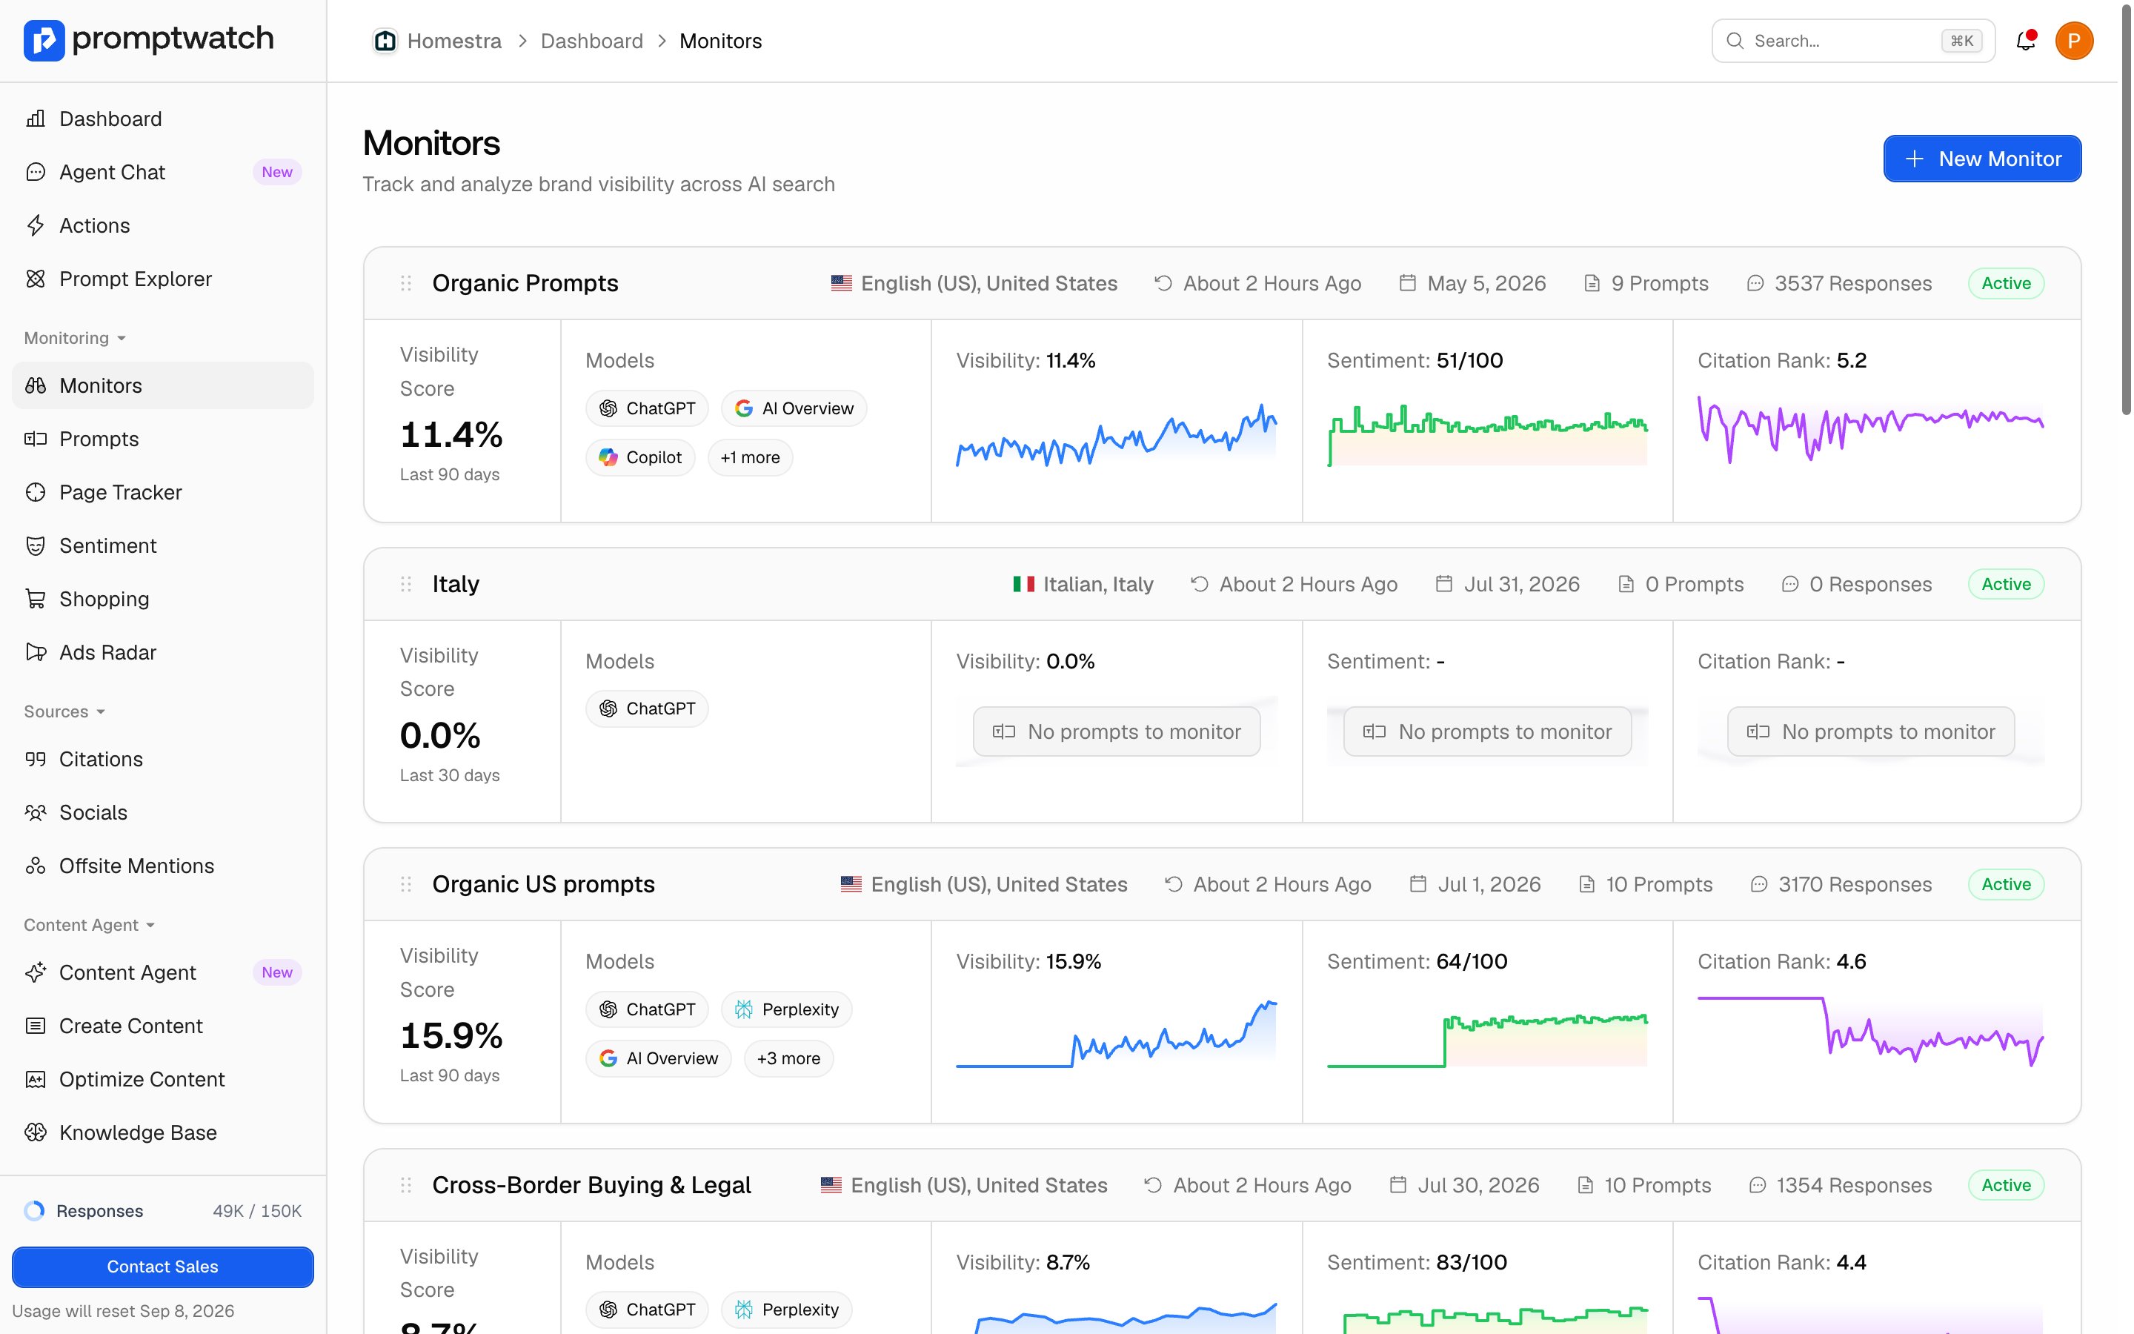Click Perplexity chip in Organic US prompts
Screen dimensions: 2134x1334
787,1009
